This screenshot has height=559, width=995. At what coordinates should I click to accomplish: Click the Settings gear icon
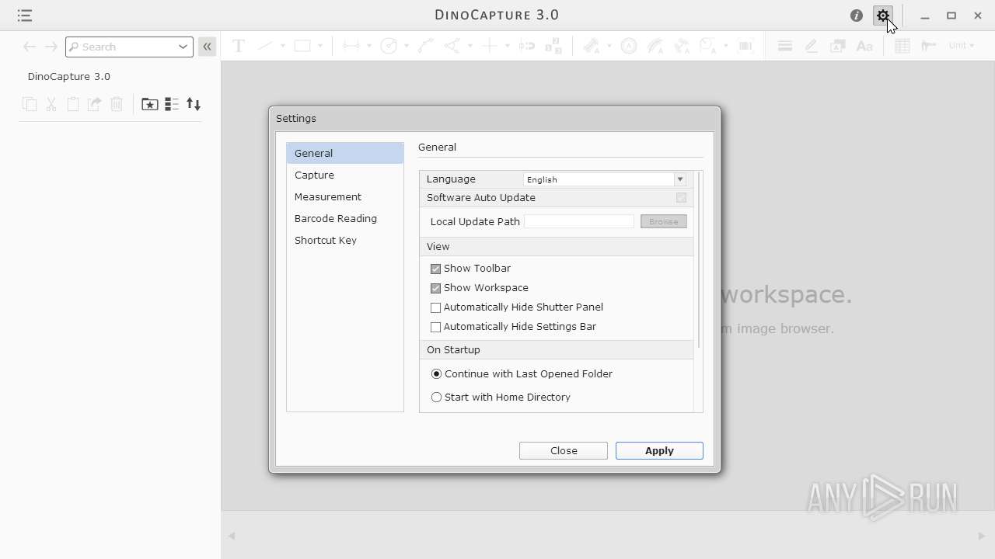[883, 16]
